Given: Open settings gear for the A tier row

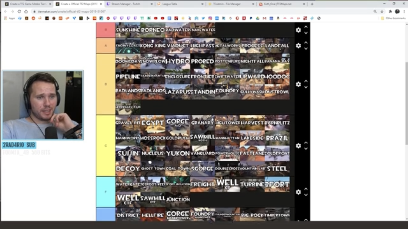Looking at the screenshot, I should [298, 45].
